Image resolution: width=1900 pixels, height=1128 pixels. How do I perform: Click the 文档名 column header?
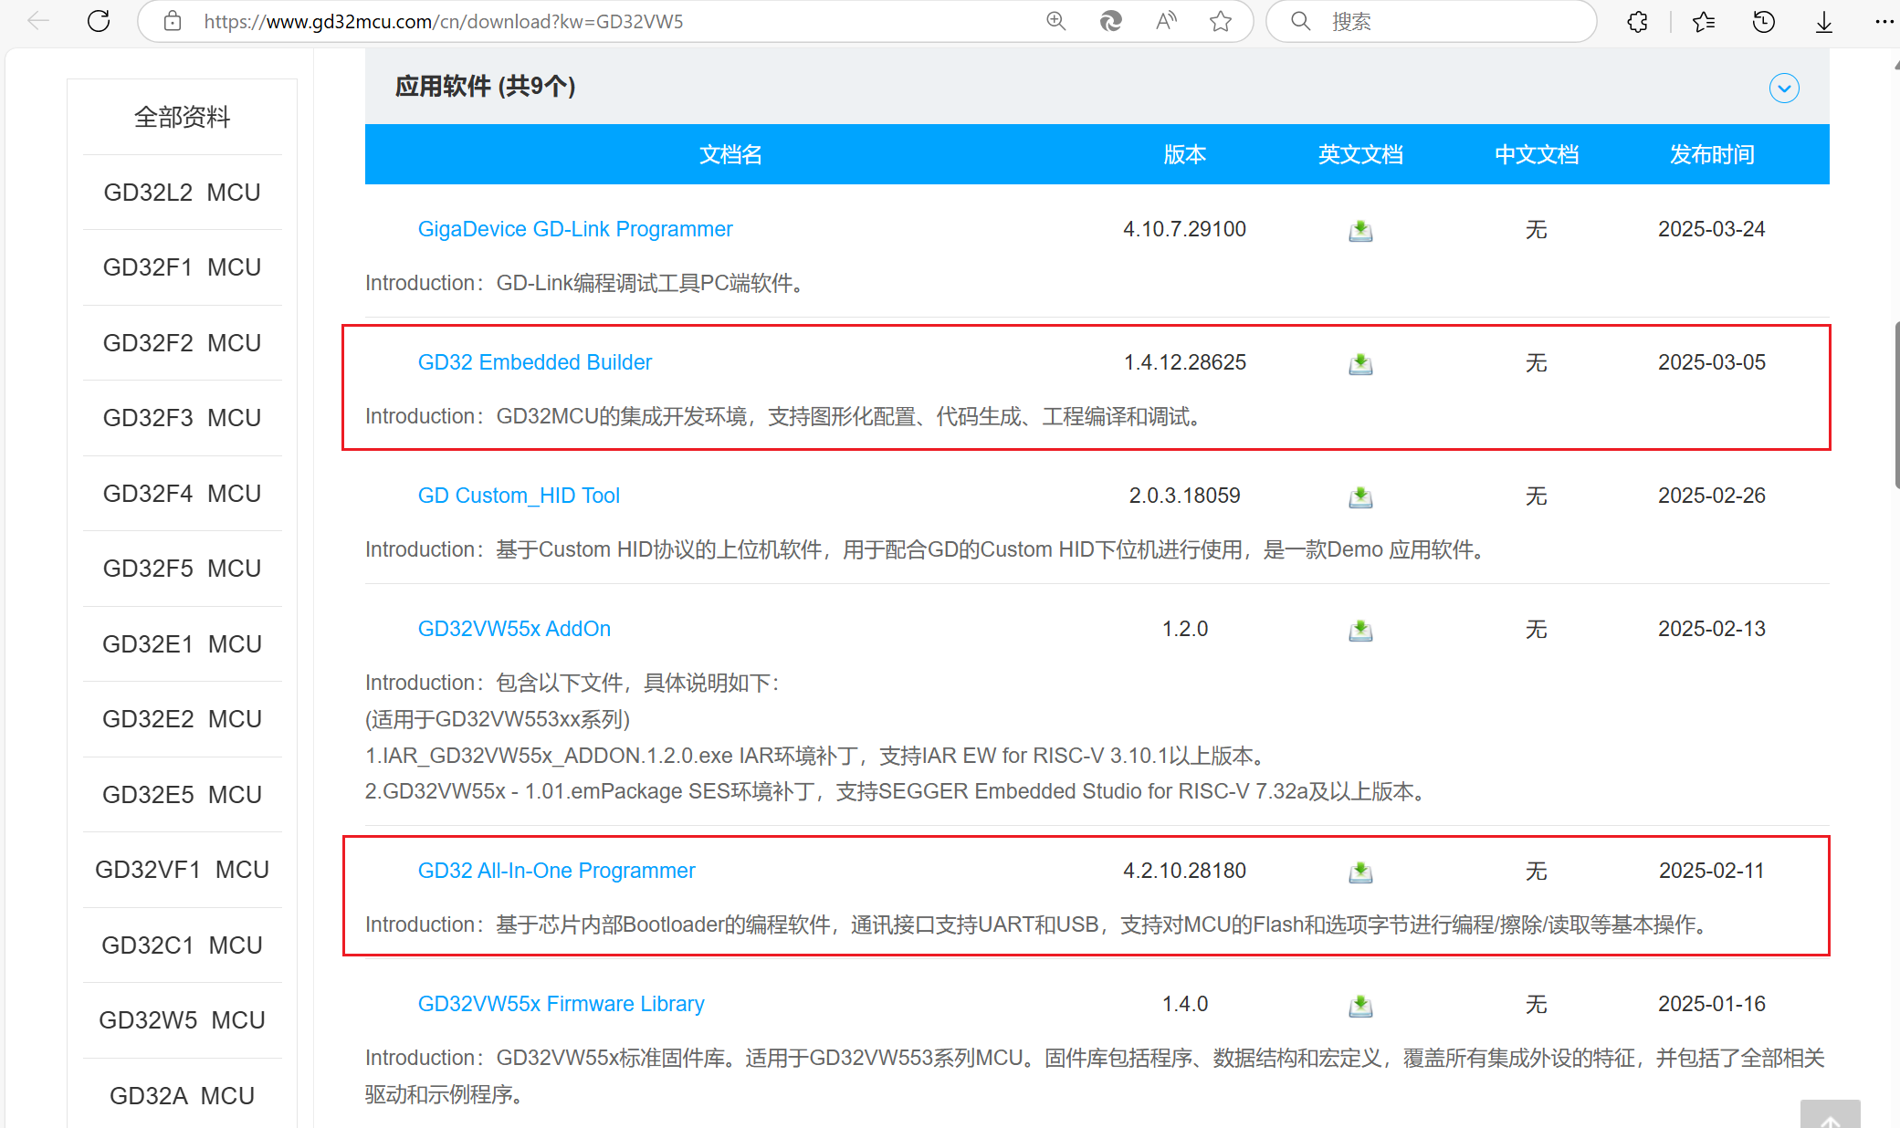[x=730, y=154]
